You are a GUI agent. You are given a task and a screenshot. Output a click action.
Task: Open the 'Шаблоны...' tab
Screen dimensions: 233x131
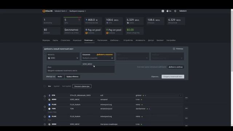[x=115, y=40]
